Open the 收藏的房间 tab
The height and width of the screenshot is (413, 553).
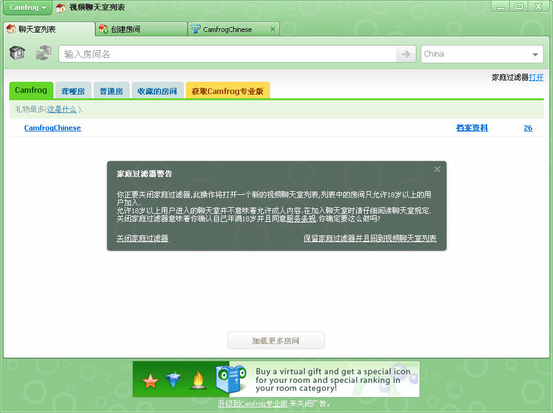[x=157, y=91]
